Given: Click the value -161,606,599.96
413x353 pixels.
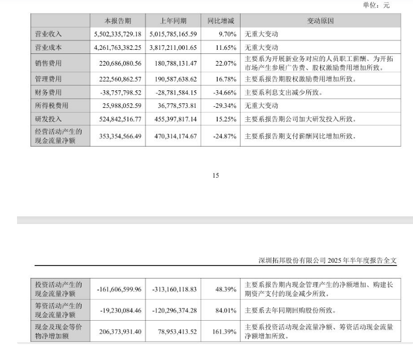Looking at the screenshot, I should (119, 289).
